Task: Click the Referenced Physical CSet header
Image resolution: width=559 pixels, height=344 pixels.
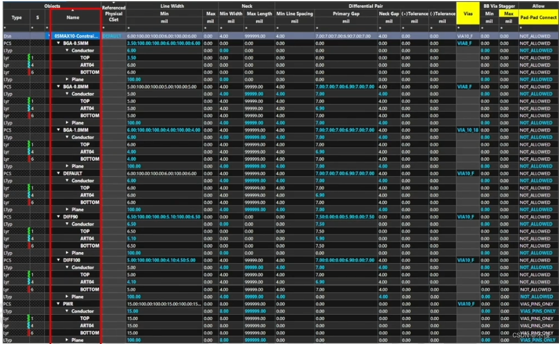Action: (x=113, y=13)
